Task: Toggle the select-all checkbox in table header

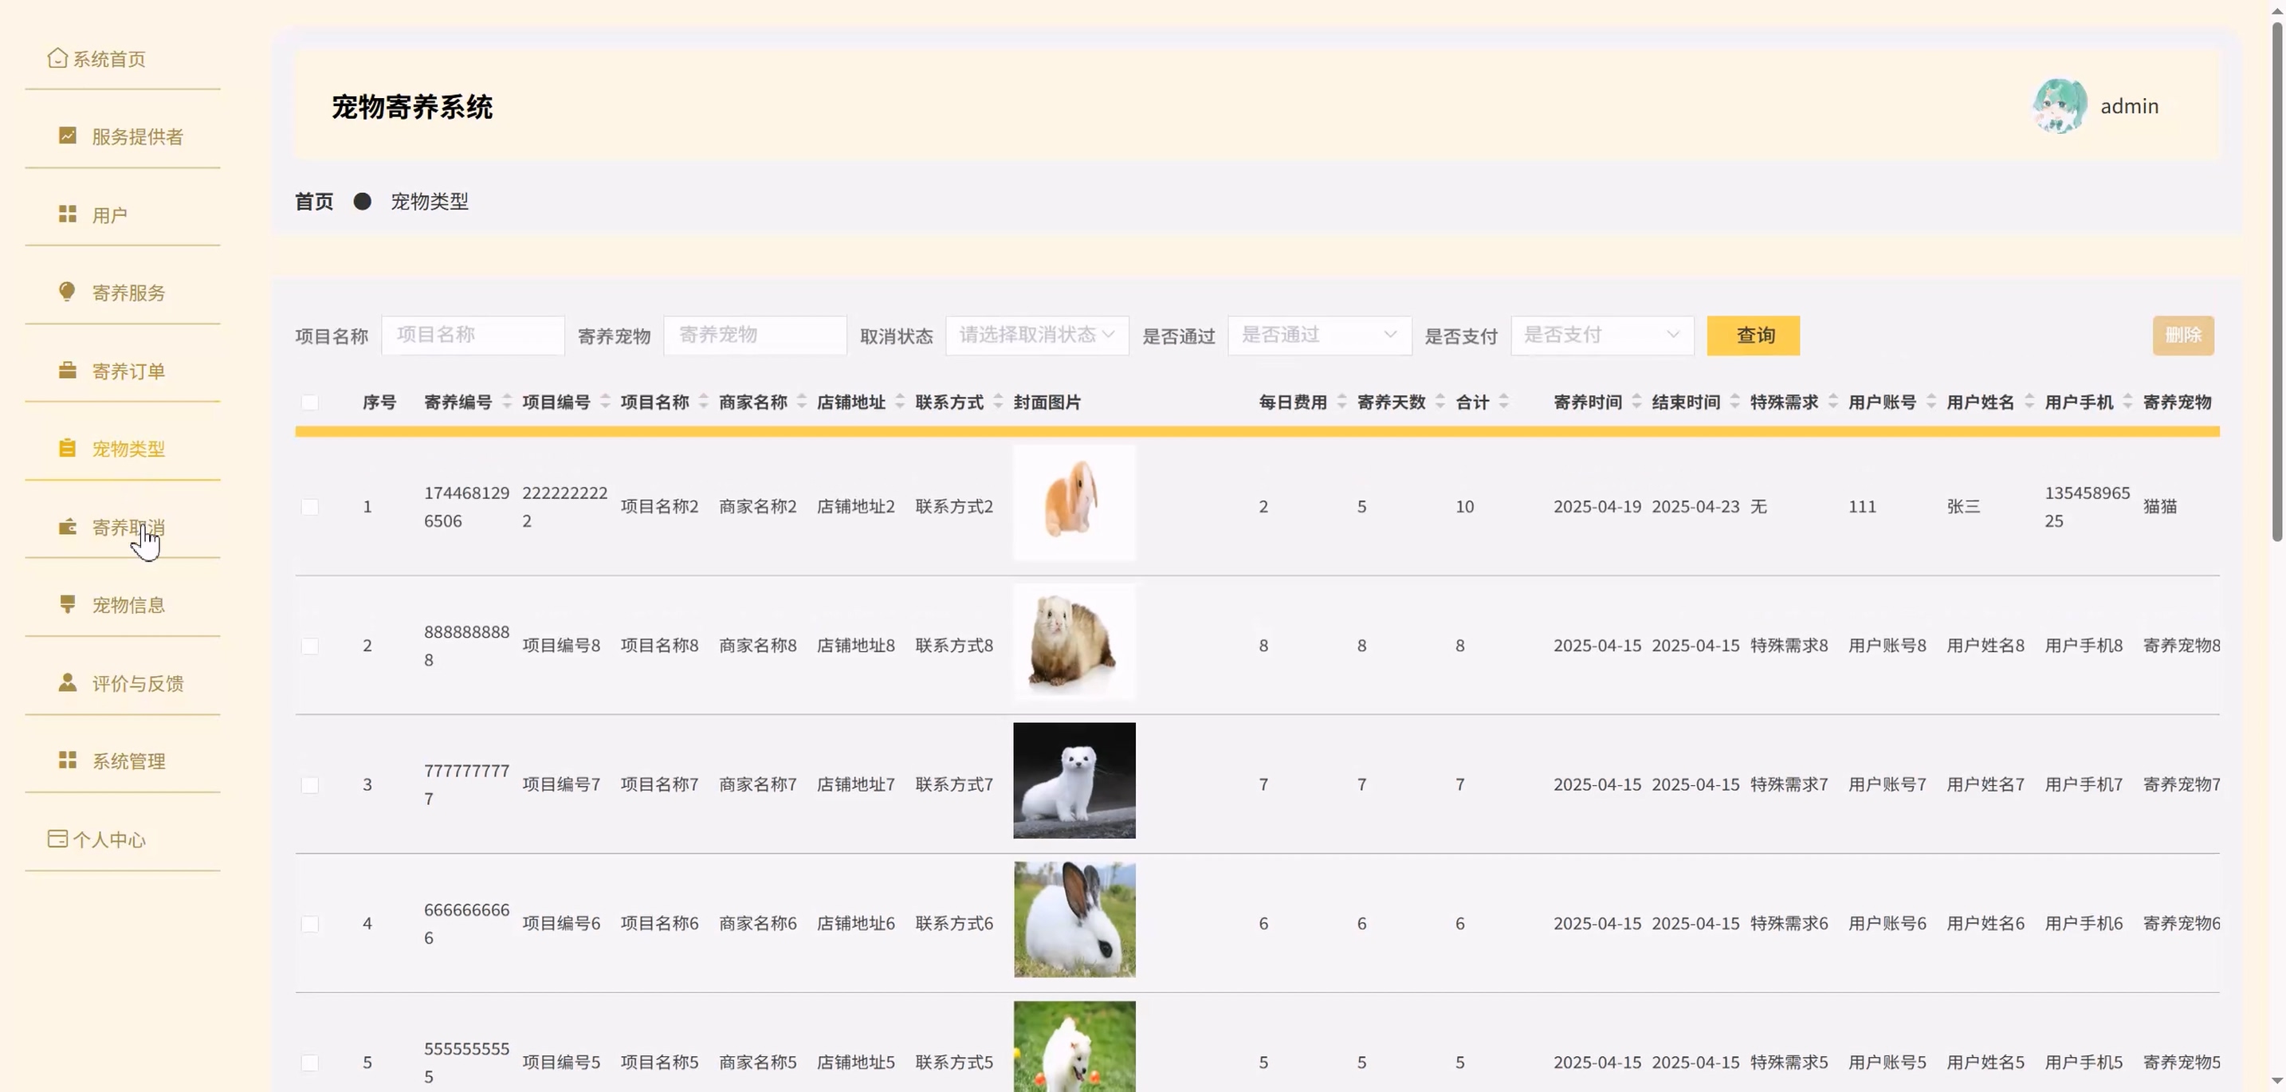Action: [x=310, y=403]
